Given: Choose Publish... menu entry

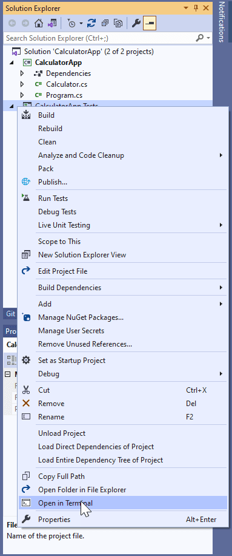Looking at the screenshot, I should pyautogui.click(x=123, y=182).
